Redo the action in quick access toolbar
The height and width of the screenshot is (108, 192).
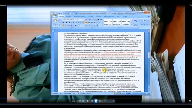65,13
